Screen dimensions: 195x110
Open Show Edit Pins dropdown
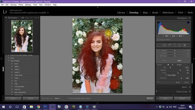coord(58,98)
